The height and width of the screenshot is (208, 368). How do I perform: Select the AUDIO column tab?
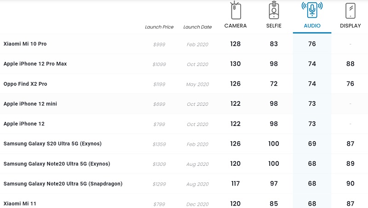312,26
